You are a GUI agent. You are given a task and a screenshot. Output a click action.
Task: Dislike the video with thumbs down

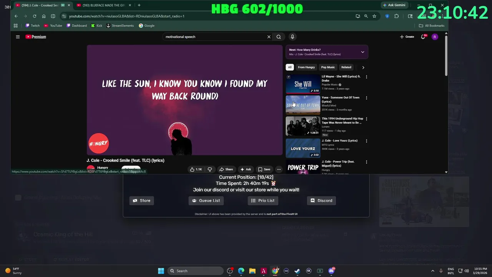click(x=210, y=169)
